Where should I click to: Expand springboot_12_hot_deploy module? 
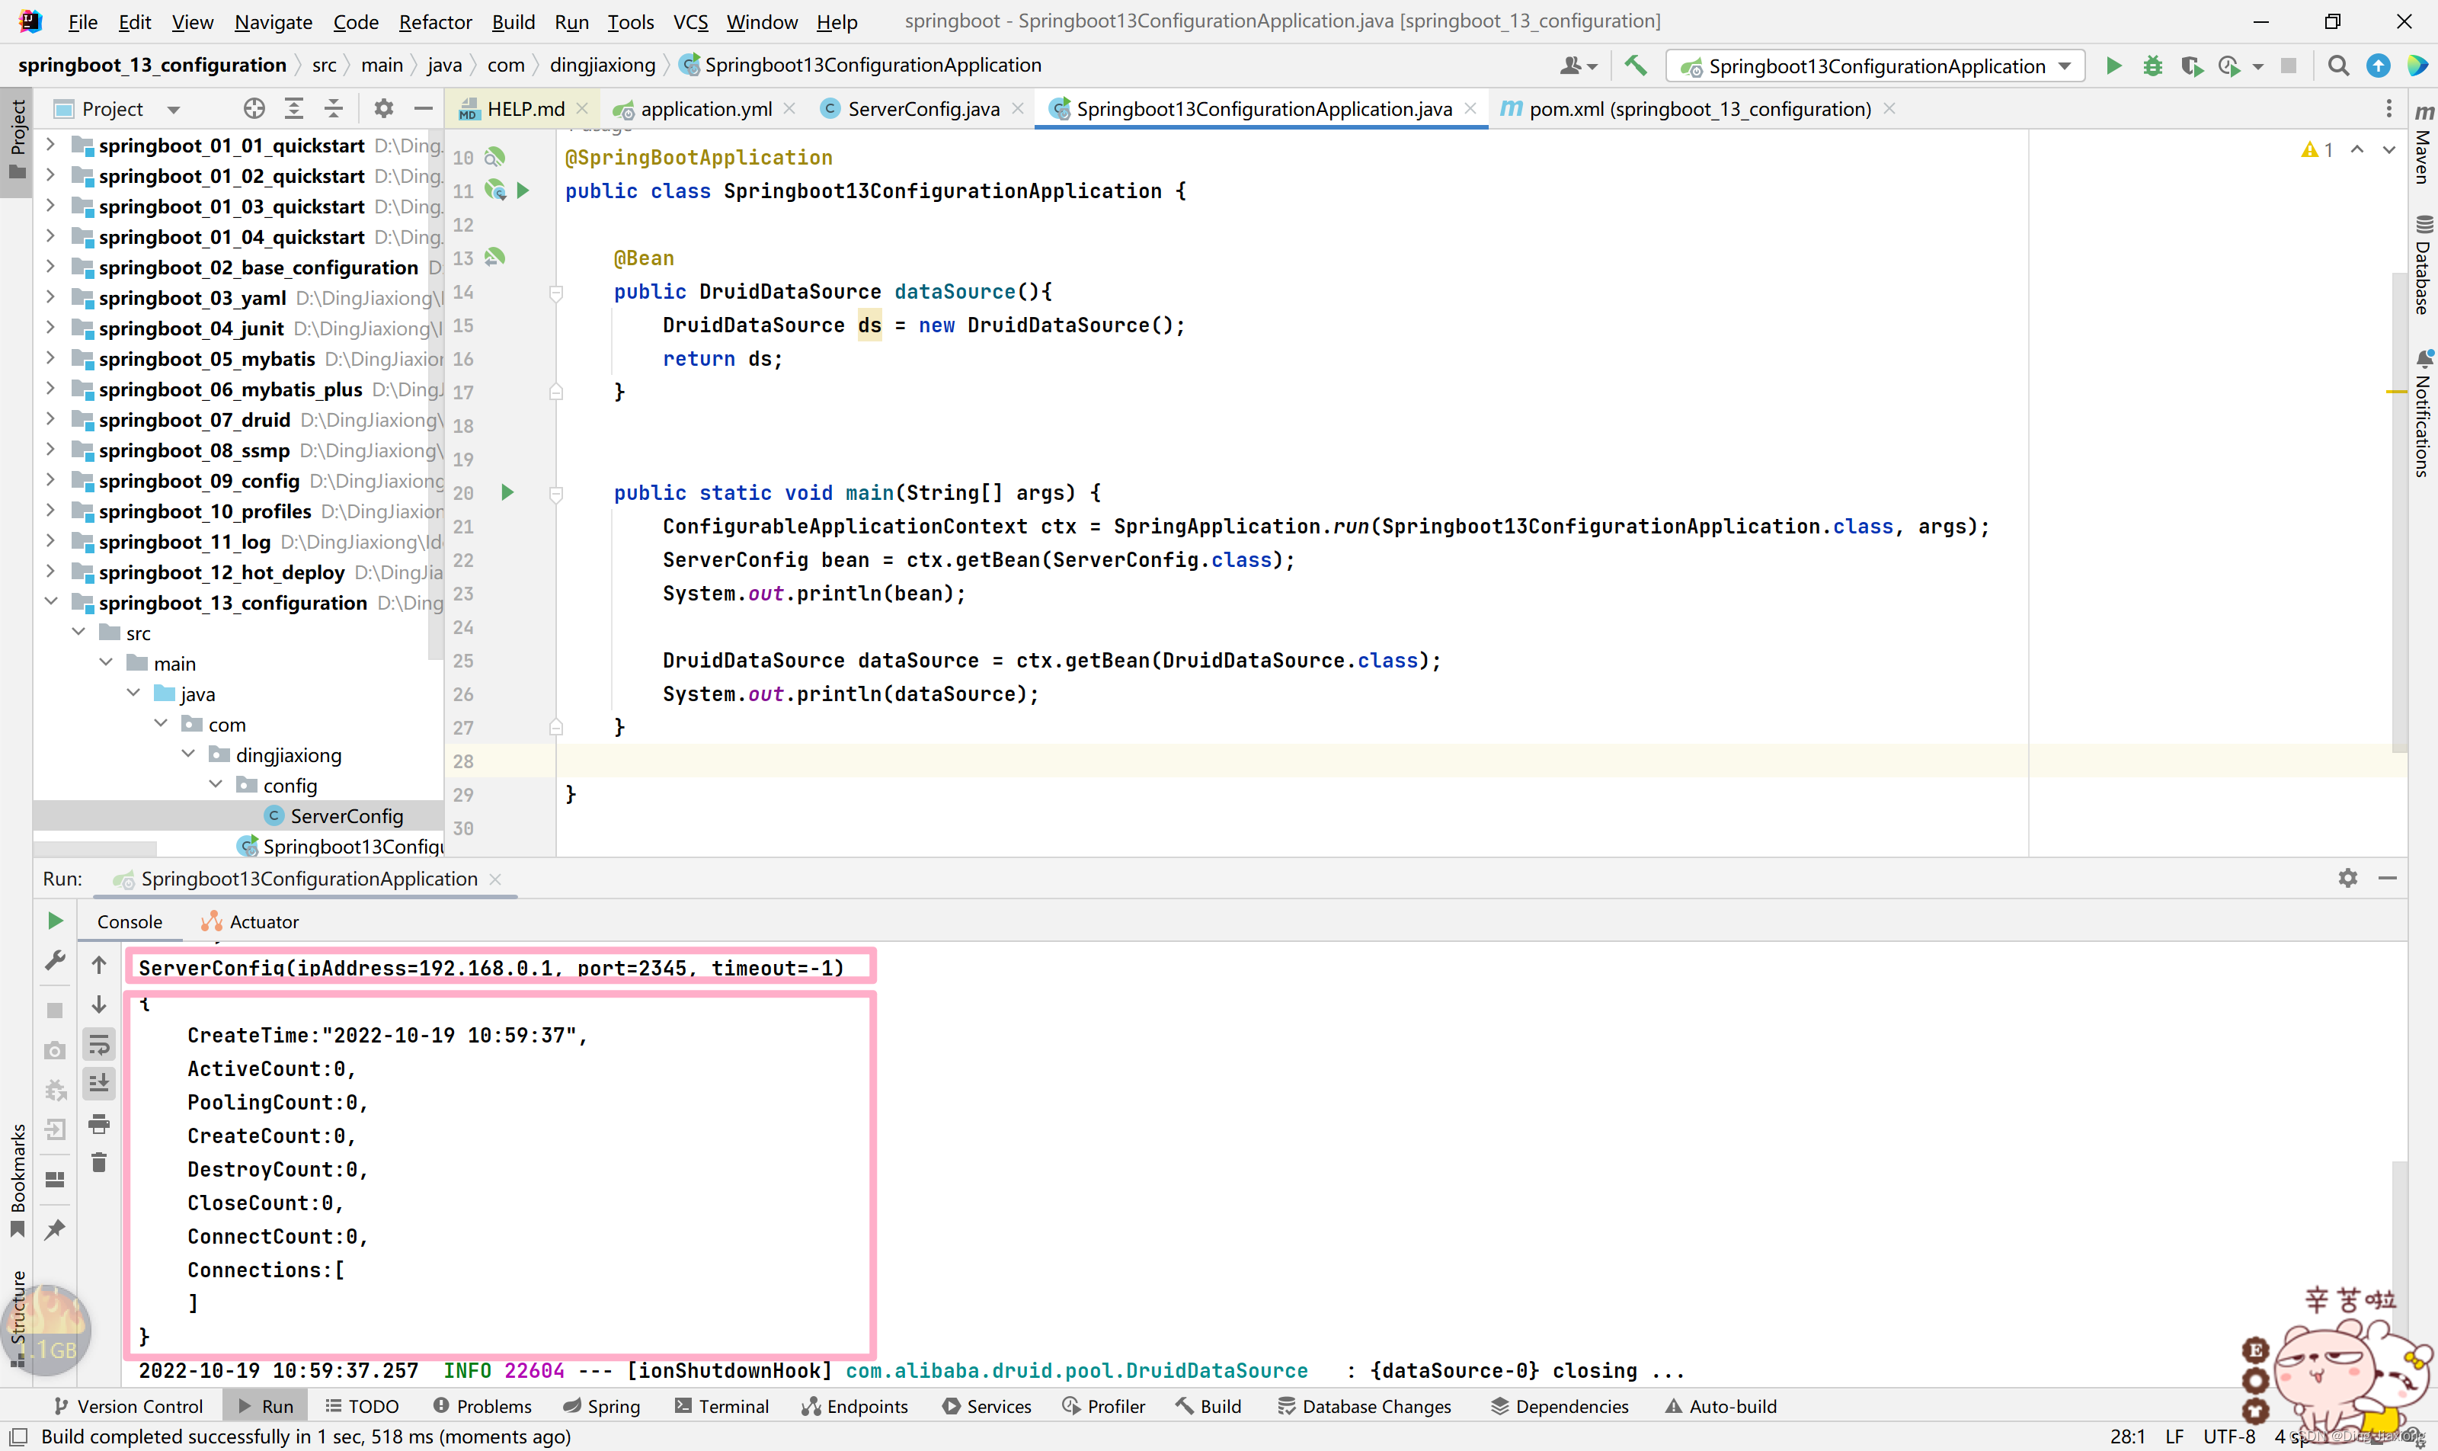pyautogui.click(x=51, y=572)
